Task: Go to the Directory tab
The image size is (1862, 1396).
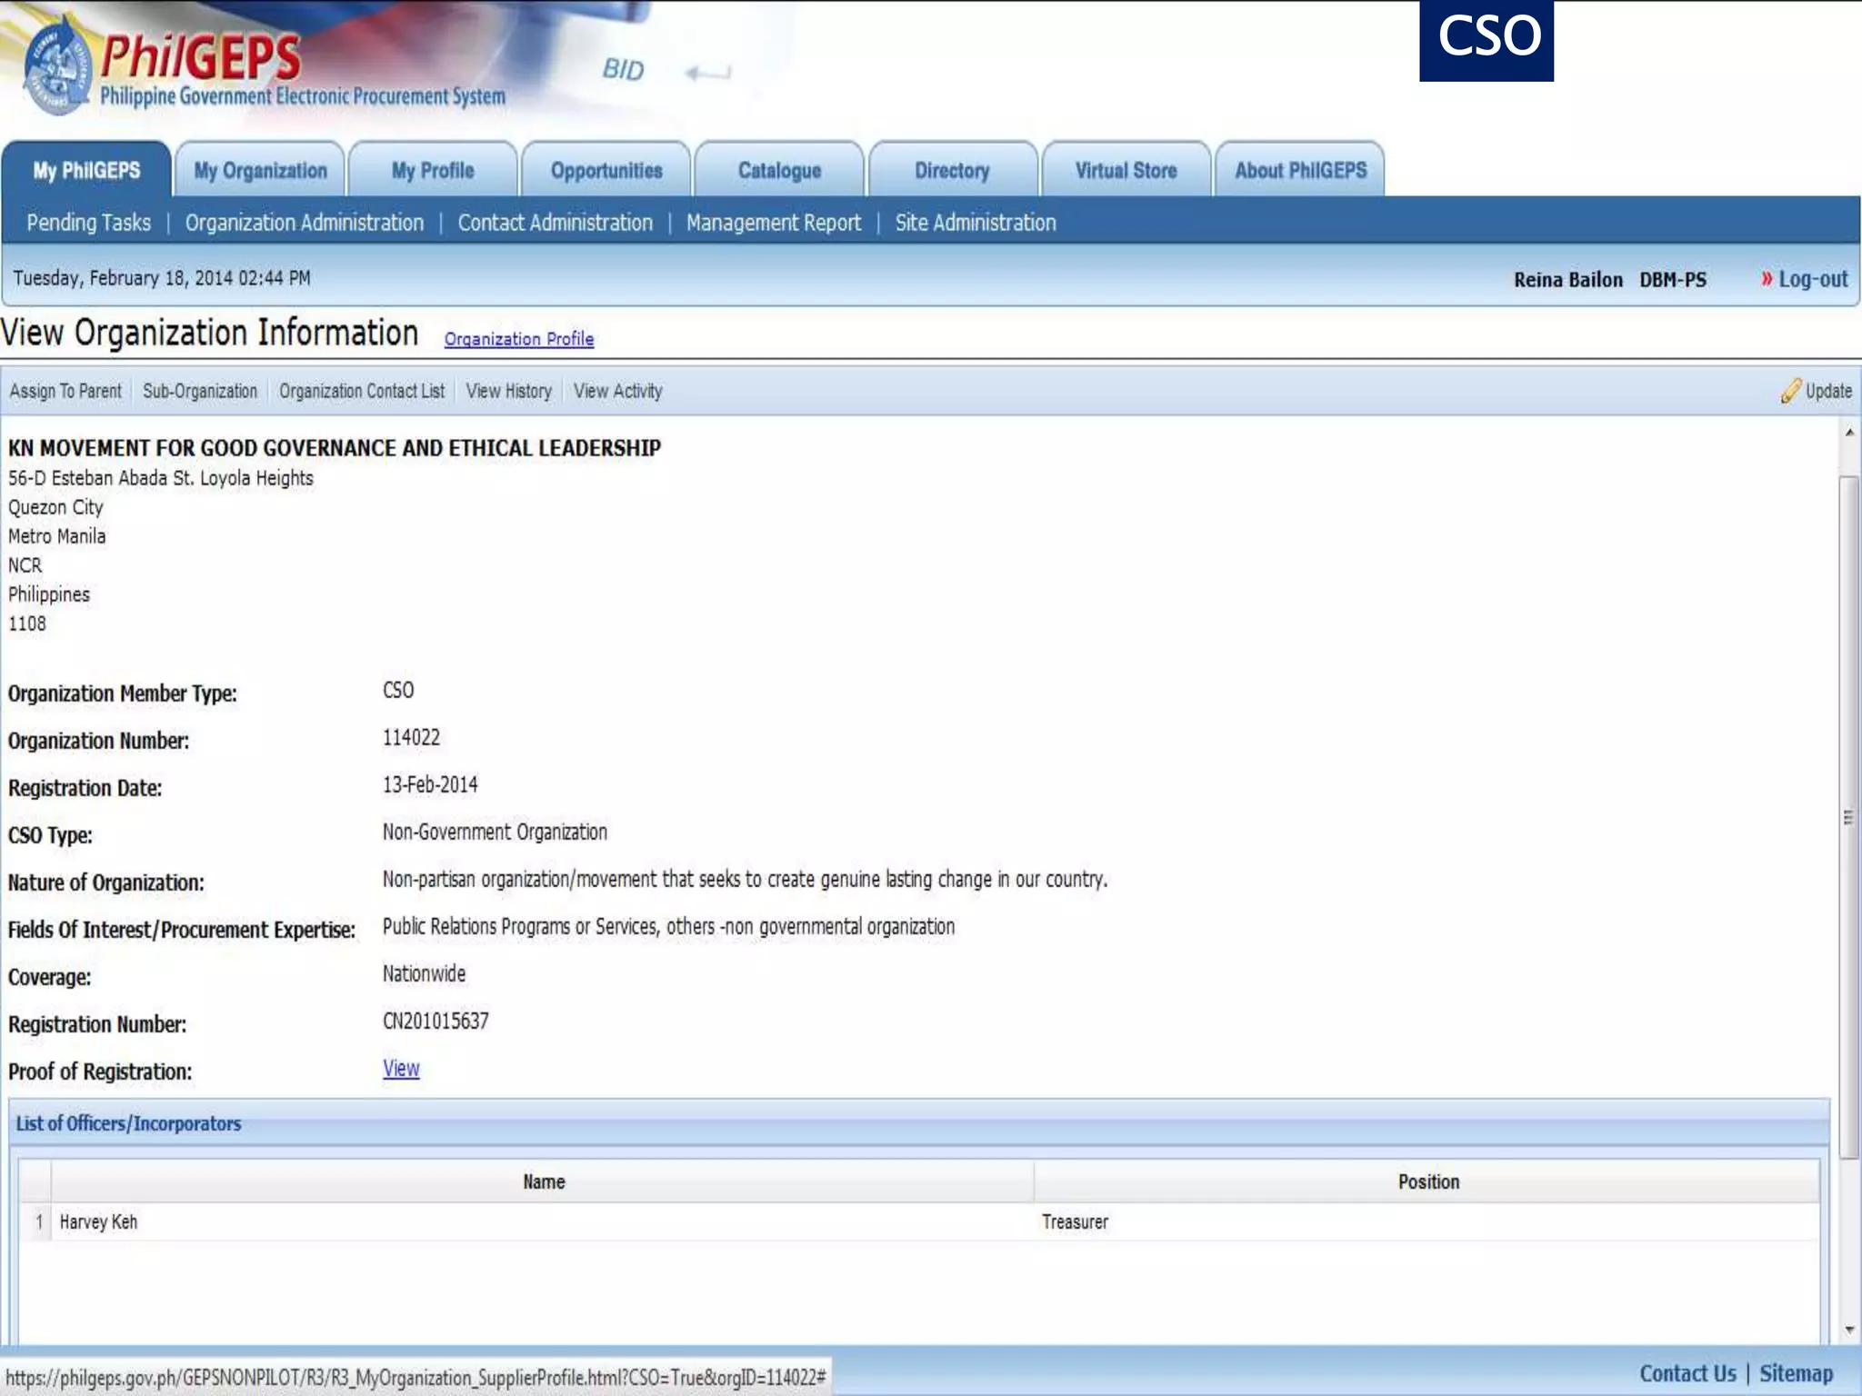Action: click(952, 171)
